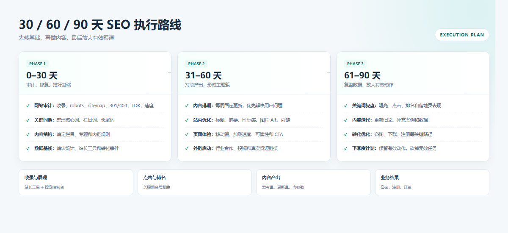Select the 下季度计划 item text

point(395,149)
